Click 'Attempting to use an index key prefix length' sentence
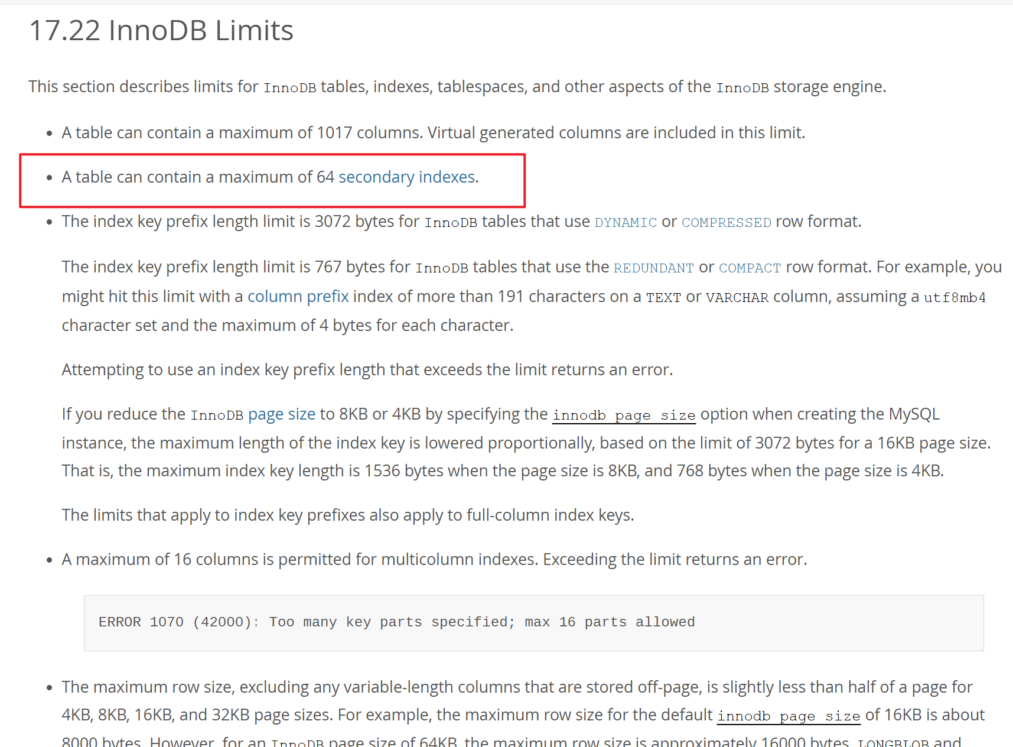Screen dimensions: 1013x747 pyautogui.click(x=367, y=370)
